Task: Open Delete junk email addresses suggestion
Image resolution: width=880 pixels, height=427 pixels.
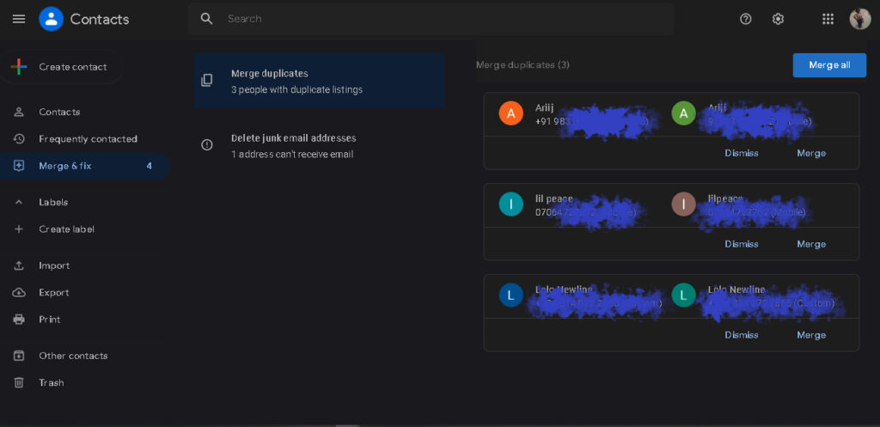Action: click(320, 145)
